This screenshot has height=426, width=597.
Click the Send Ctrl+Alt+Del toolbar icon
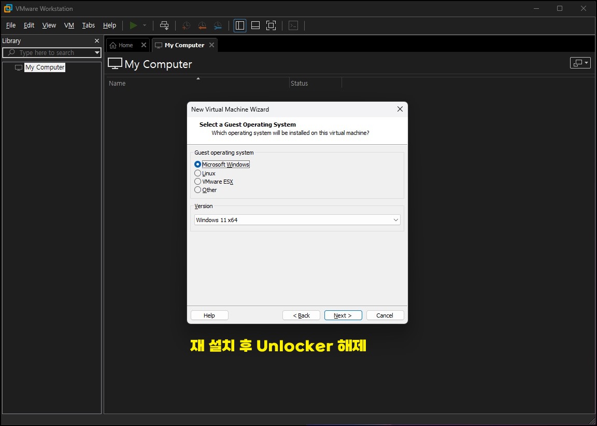tap(164, 25)
